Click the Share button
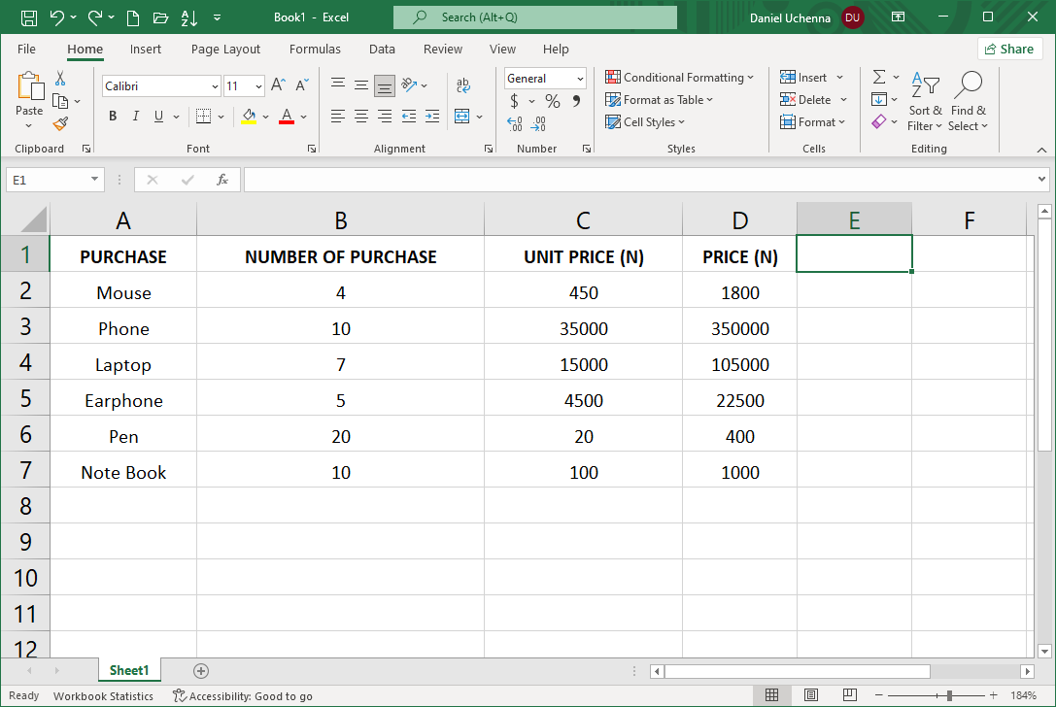1056x707 pixels. click(x=1008, y=49)
